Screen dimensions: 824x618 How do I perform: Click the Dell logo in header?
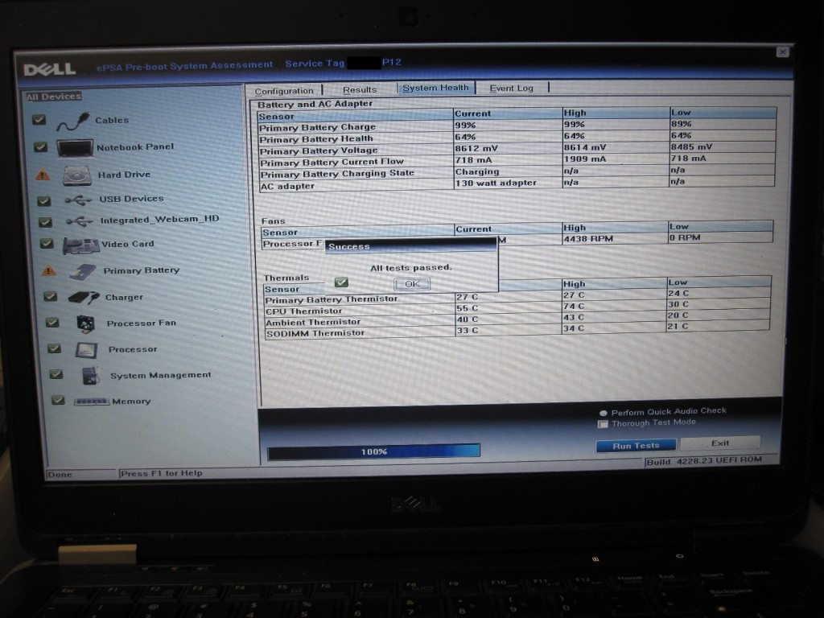tap(50, 69)
